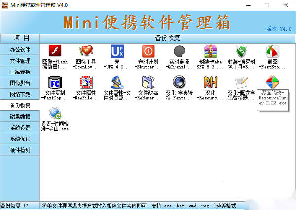Select the 硬件检测 category
The image size is (296, 210).
(x=20, y=150)
